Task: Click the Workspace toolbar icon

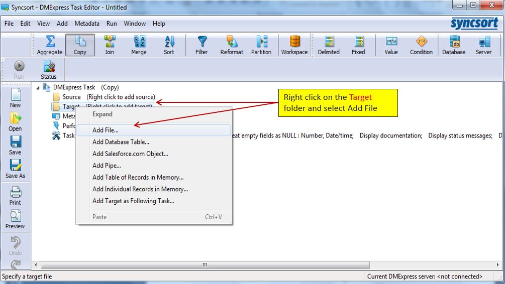Action: point(294,45)
